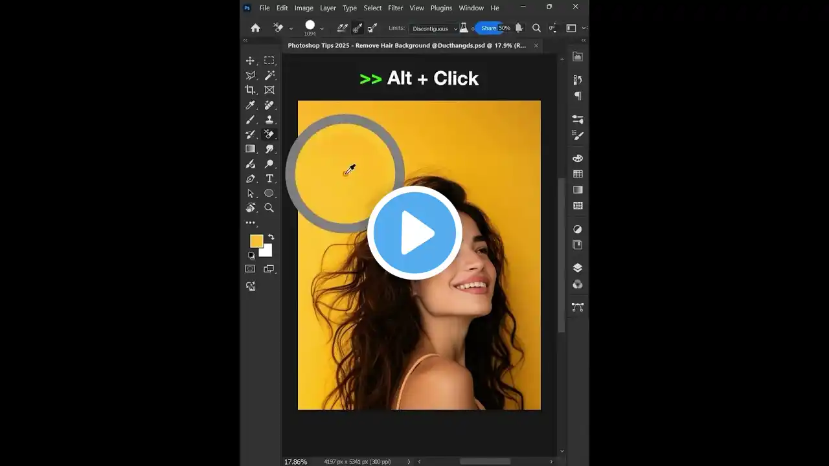Screen dimensions: 829x466
Task: Enable Sampling: Background Swatch option
Action: (372, 28)
